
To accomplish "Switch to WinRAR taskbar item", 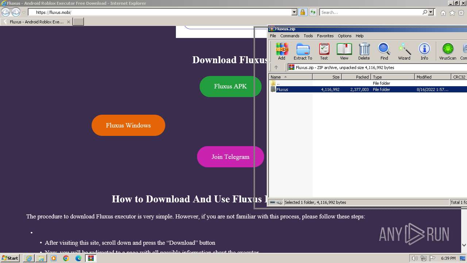I will click(90, 258).
